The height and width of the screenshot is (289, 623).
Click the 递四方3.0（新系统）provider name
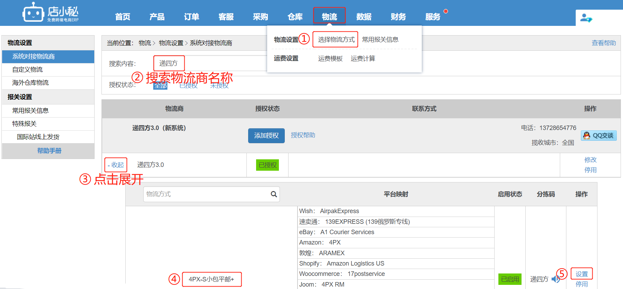point(159,128)
